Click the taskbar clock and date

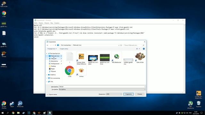tap(196, 113)
